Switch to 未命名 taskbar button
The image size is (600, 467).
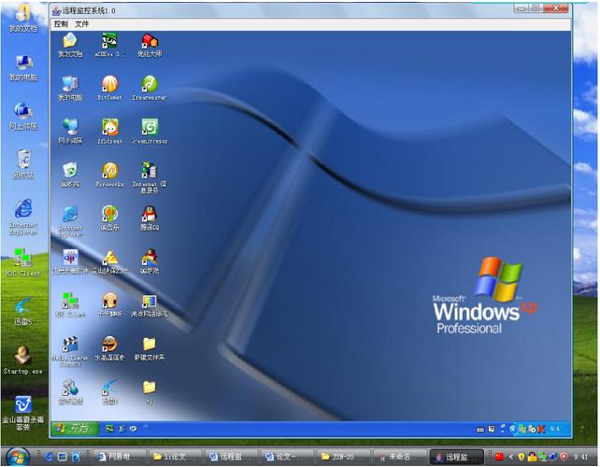pyautogui.click(x=399, y=457)
